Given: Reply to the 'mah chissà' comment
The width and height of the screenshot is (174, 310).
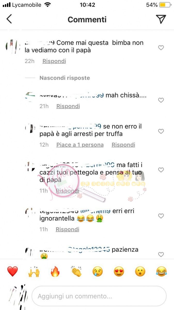Looking at the screenshot, I should pos(68,106).
